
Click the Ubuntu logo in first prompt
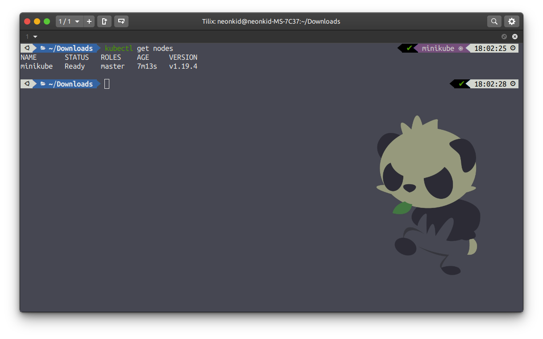point(27,48)
